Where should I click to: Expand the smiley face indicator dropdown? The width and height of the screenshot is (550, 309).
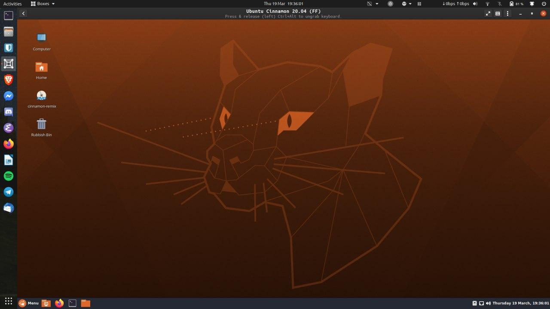[406, 3]
